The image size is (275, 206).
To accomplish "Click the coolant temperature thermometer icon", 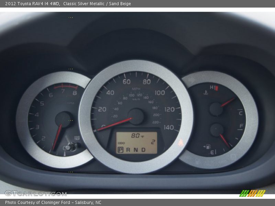I will [206, 92].
